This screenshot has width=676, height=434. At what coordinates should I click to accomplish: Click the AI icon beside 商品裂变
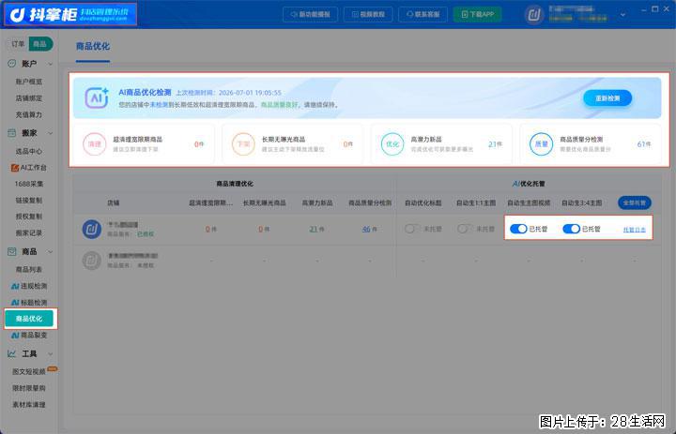15,336
